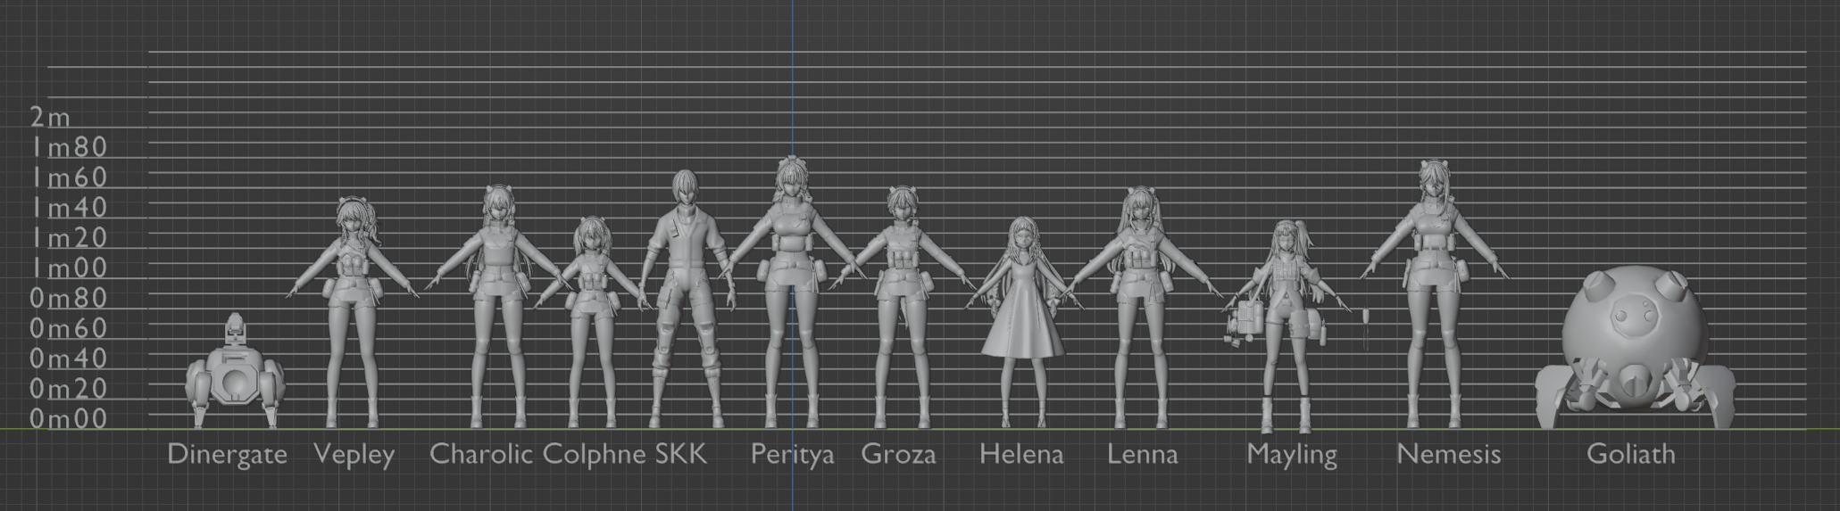1840x511 pixels.
Task: Click the 'Lenna' name label
Action: pyautogui.click(x=1143, y=455)
